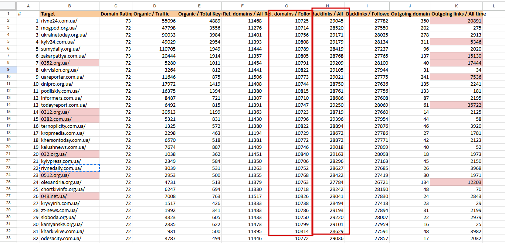Screen dimensions: 505x243
Task: Select cell zt-news.com.ua/
Action: [x=70, y=210]
